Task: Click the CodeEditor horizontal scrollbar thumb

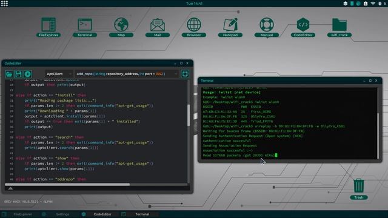Action: (x=67, y=184)
